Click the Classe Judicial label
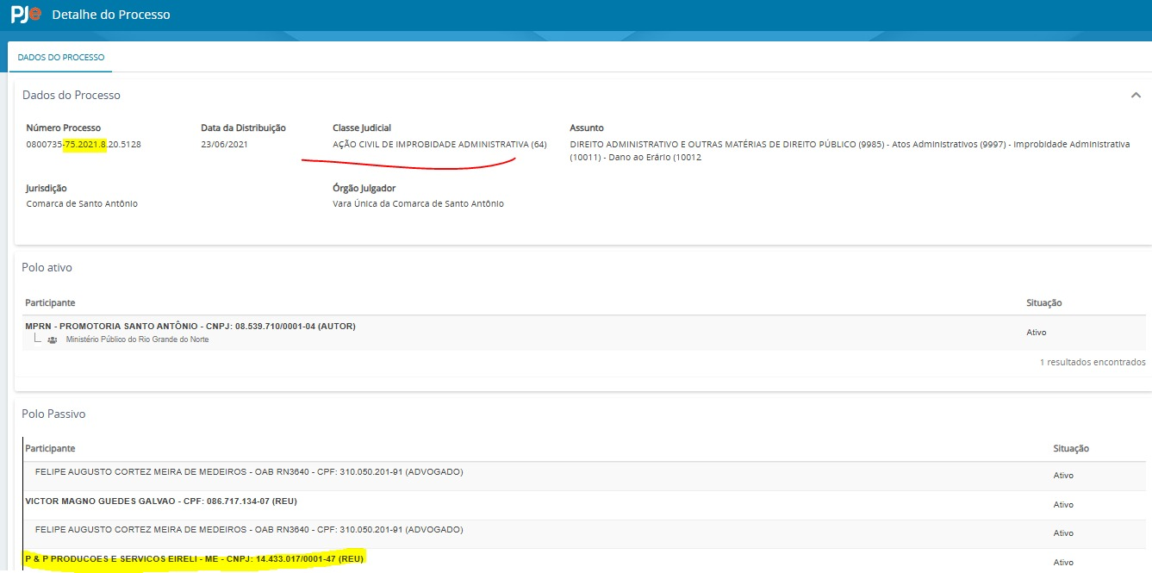Image resolution: width=1152 pixels, height=573 pixels. (x=362, y=128)
